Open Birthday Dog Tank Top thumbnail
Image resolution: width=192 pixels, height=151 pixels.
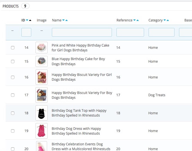coord(41,113)
